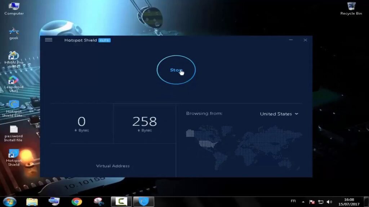This screenshot has height=207, width=369.
Task: Click the network tray icon
Action: (320, 202)
